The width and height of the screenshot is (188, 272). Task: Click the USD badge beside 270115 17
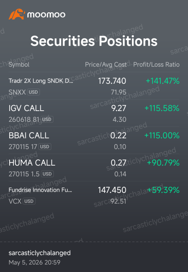[x=45, y=147]
